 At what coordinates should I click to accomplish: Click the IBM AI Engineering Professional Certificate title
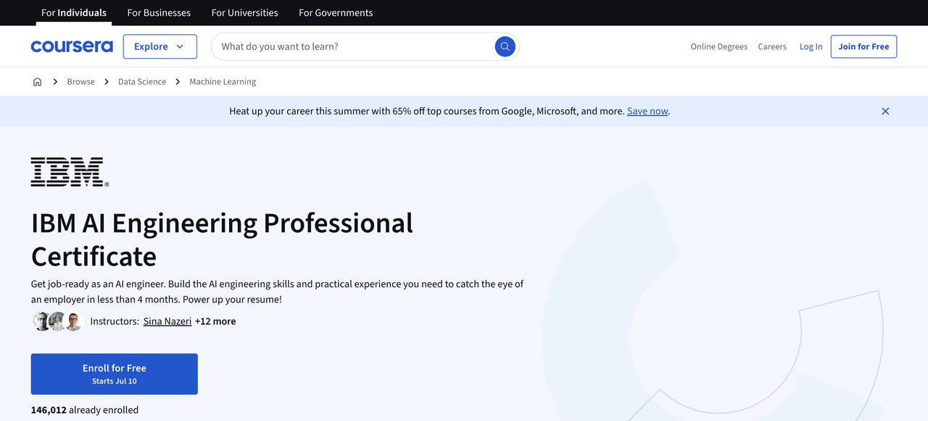tap(222, 239)
